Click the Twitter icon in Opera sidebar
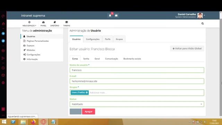The height and width of the screenshot is (125, 222). pyautogui.click(x=3, y=41)
